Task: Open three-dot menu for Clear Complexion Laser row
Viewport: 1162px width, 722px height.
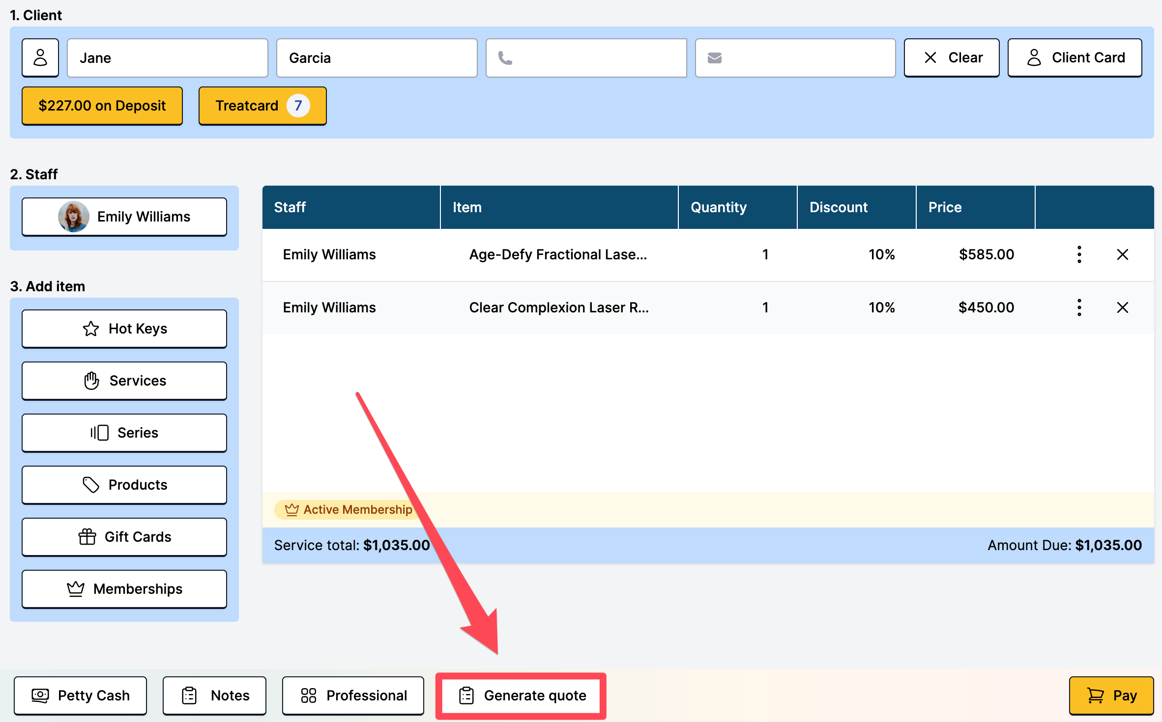Action: click(1079, 307)
